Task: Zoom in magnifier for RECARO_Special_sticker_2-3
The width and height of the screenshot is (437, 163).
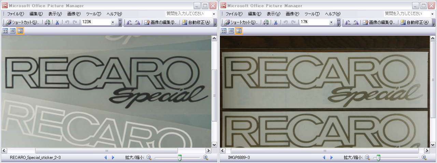Action: click(x=206, y=158)
